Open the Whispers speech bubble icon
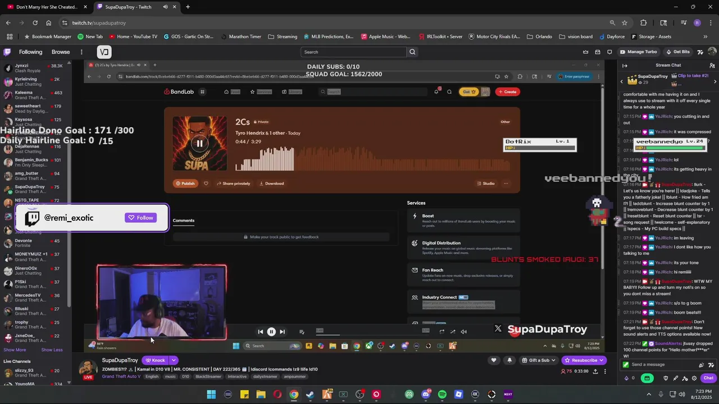719x404 pixels. click(609, 52)
